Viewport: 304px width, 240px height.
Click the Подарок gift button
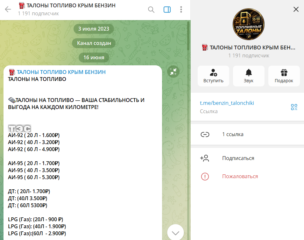[284, 76]
